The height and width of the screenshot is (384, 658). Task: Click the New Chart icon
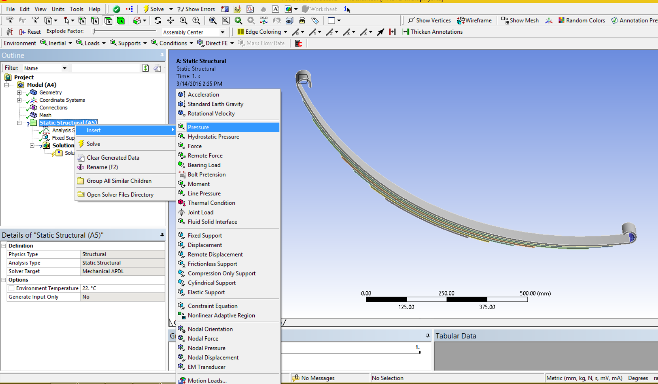(250, 9)
